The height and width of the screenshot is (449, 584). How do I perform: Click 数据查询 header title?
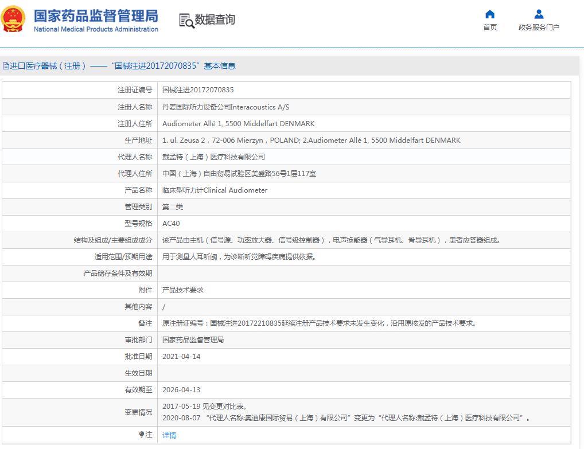(215, 19)
